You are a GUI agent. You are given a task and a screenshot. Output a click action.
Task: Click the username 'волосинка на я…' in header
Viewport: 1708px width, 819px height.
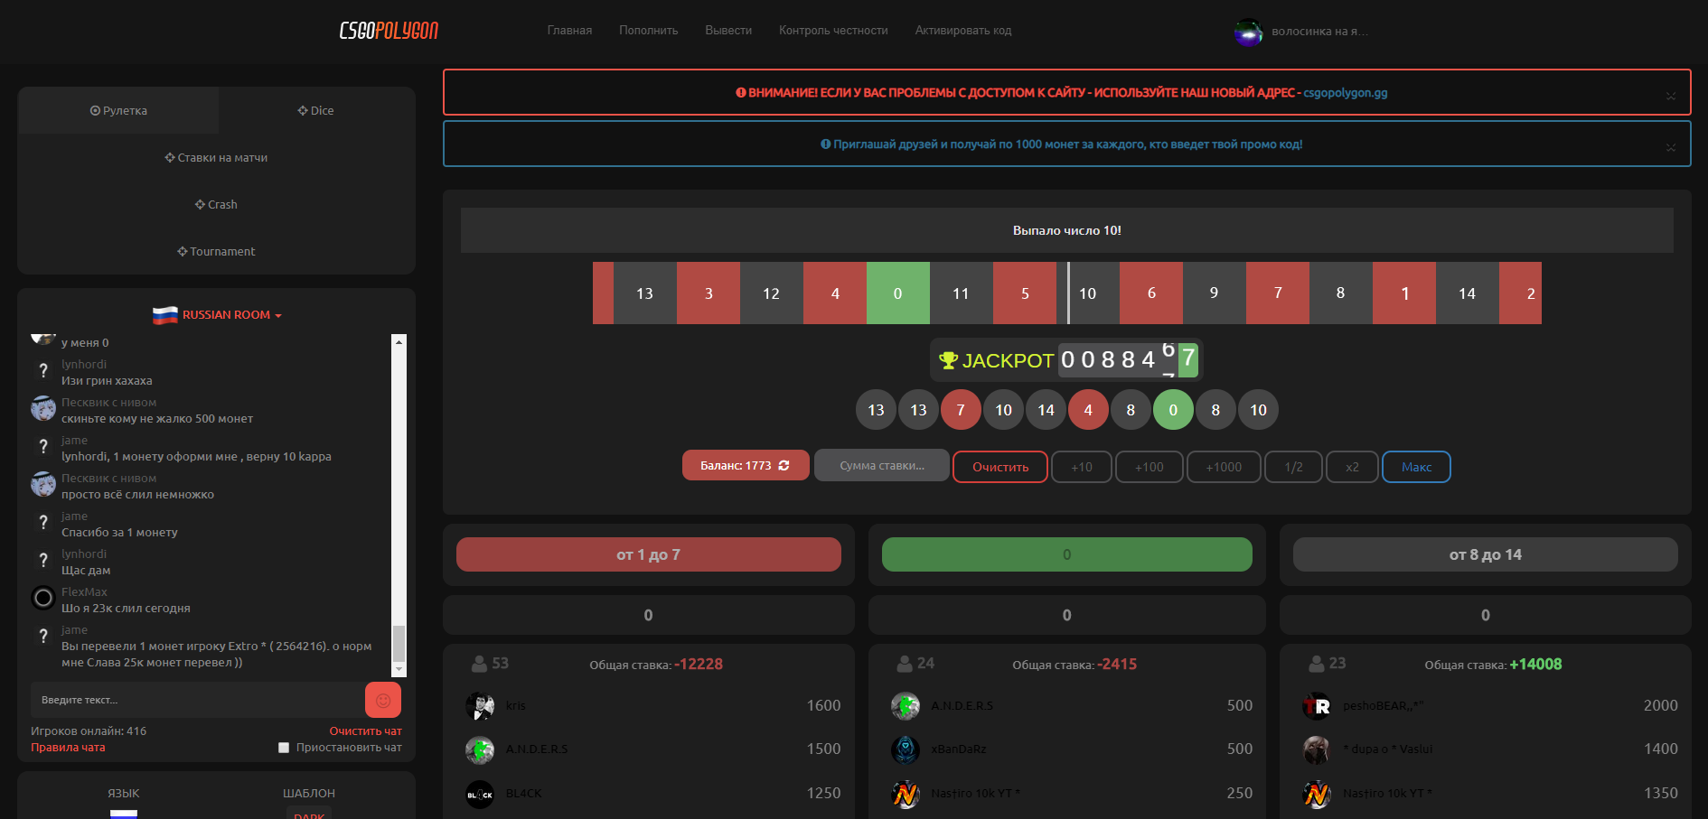tap(1319, 32)
